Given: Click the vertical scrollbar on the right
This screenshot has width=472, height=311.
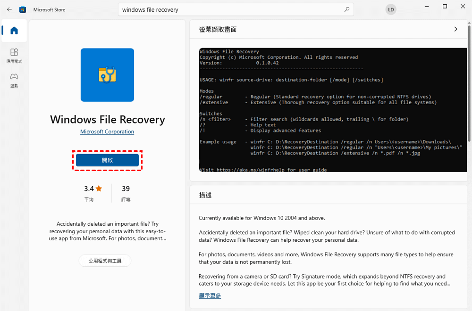Looking at the screenshot, I should (469, 83).
